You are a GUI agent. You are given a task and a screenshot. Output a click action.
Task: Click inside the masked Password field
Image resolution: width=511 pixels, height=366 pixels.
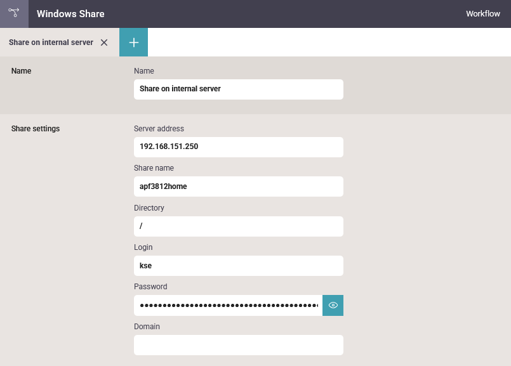click(x=229, y=305)
